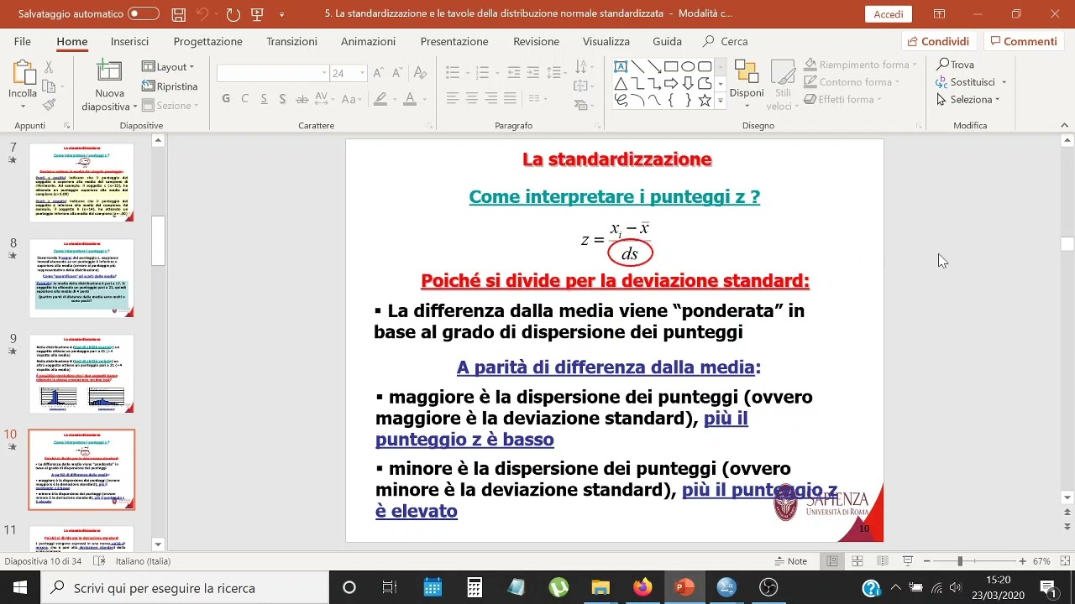
Task: Switch to the Transizioni tab
Action: click(x=291, y=41)
